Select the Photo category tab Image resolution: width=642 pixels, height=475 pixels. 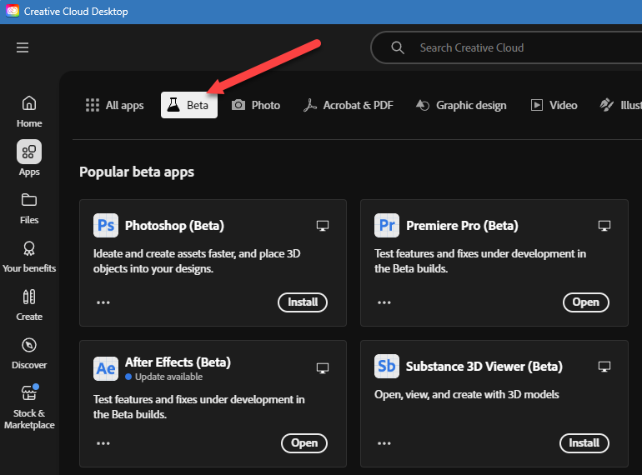coord(256,105)
